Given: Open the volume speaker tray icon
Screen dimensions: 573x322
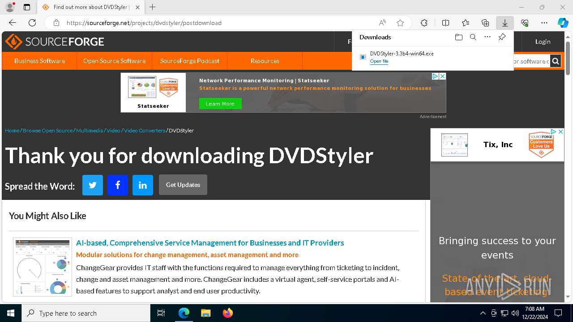Looking at the screenshot, I should 515,313.
